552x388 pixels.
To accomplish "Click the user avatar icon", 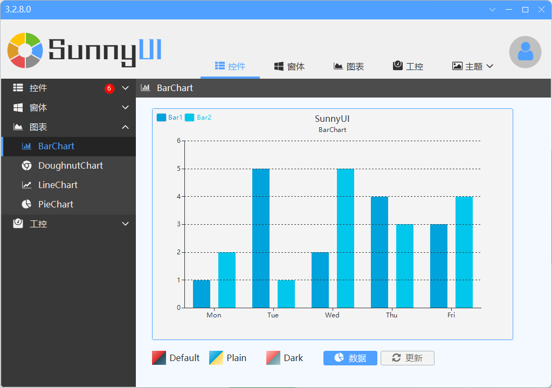I will (525, 52).
